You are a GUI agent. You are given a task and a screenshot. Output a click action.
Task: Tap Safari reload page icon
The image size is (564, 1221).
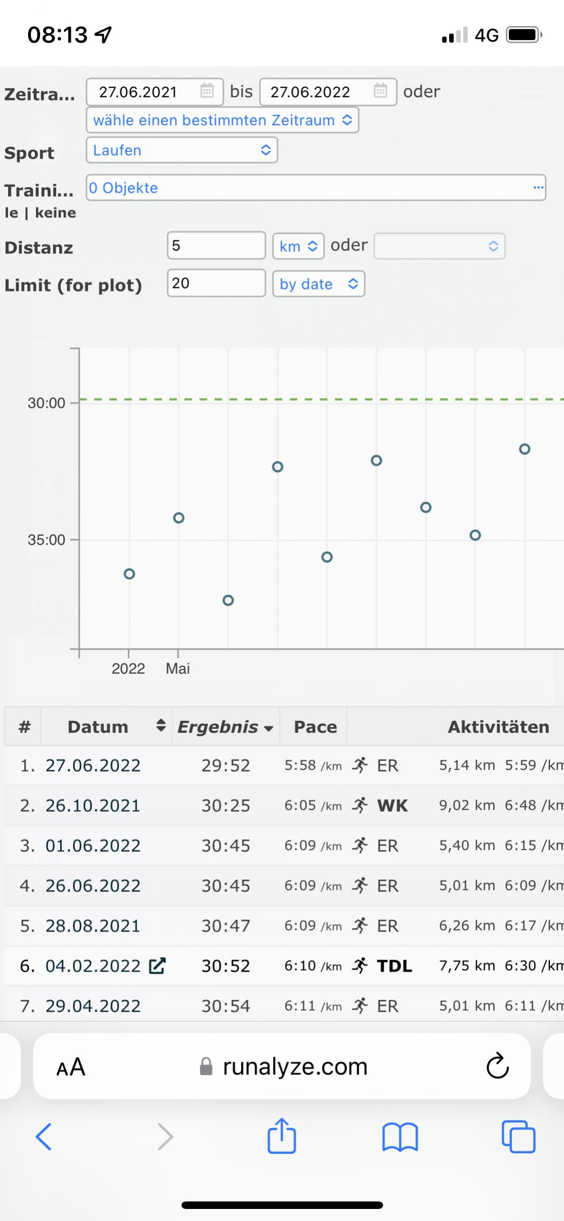497,1066
